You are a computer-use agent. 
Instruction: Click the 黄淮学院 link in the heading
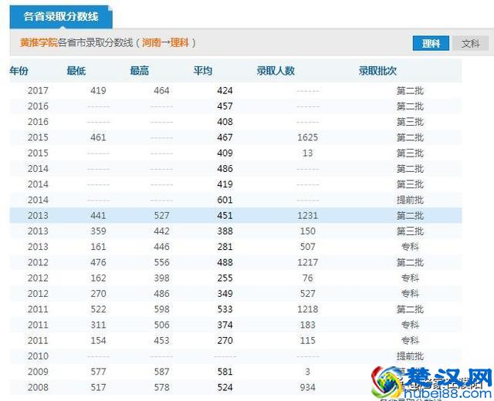pos(39,42)
